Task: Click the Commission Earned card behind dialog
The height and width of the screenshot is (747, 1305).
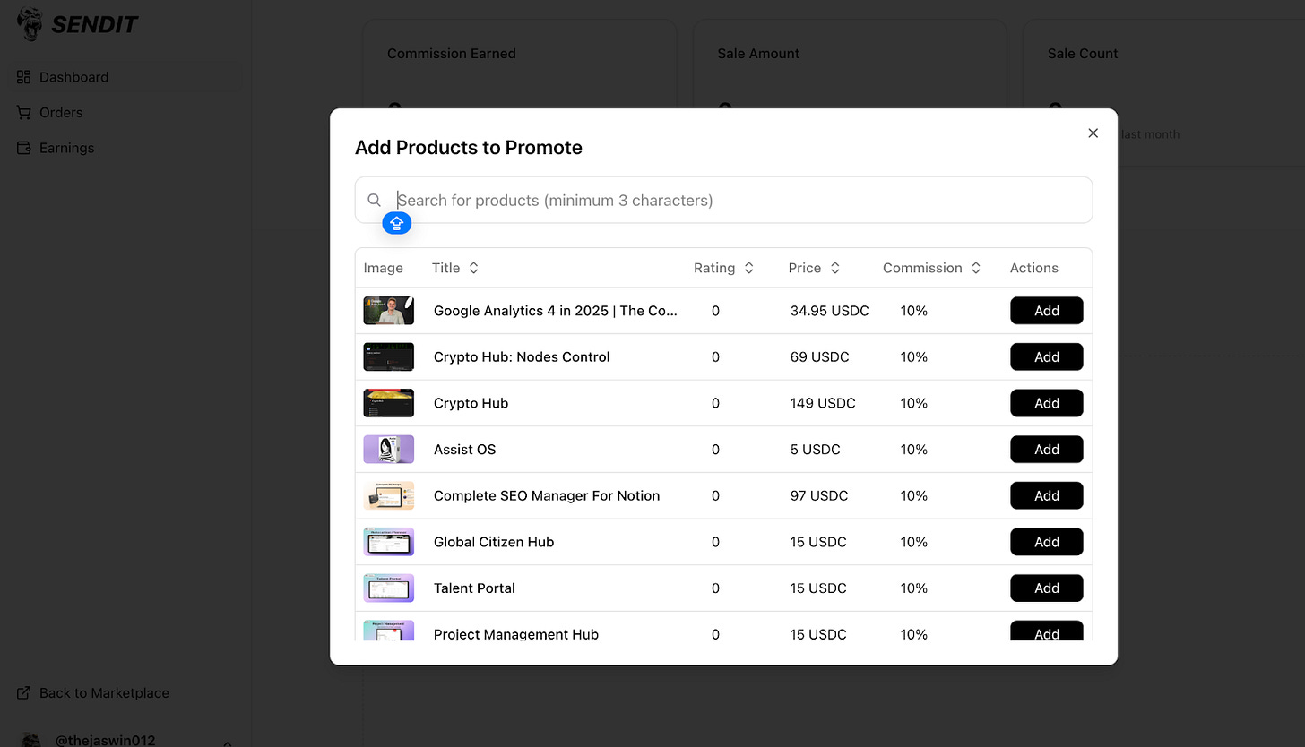Action: coord(519,64)
